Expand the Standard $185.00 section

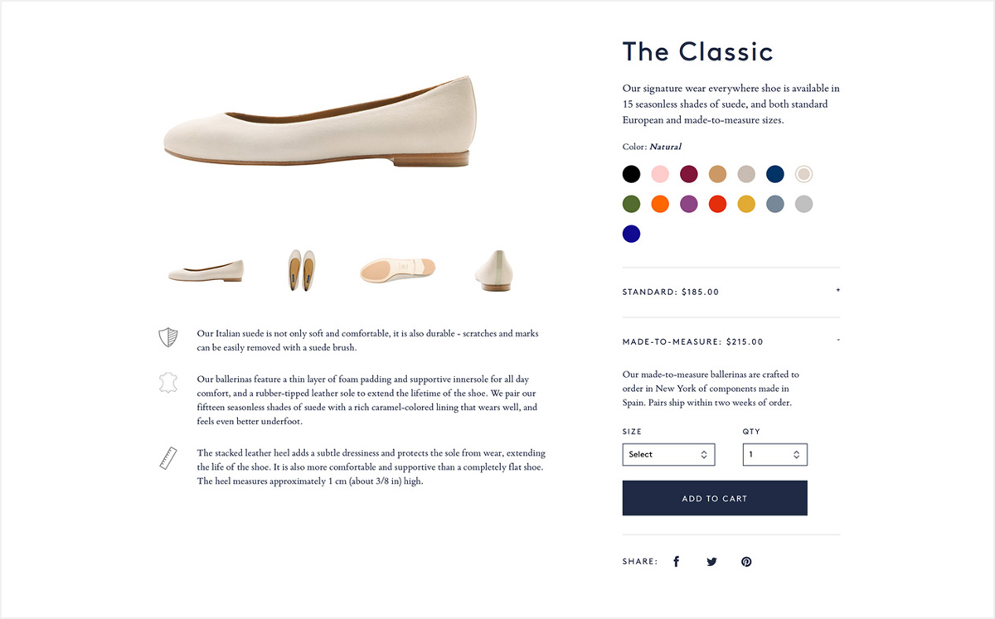click(x=838, y=291)
